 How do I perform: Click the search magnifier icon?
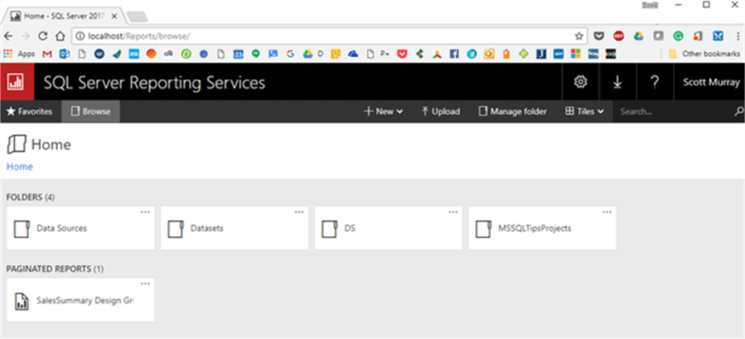point(739,112)
